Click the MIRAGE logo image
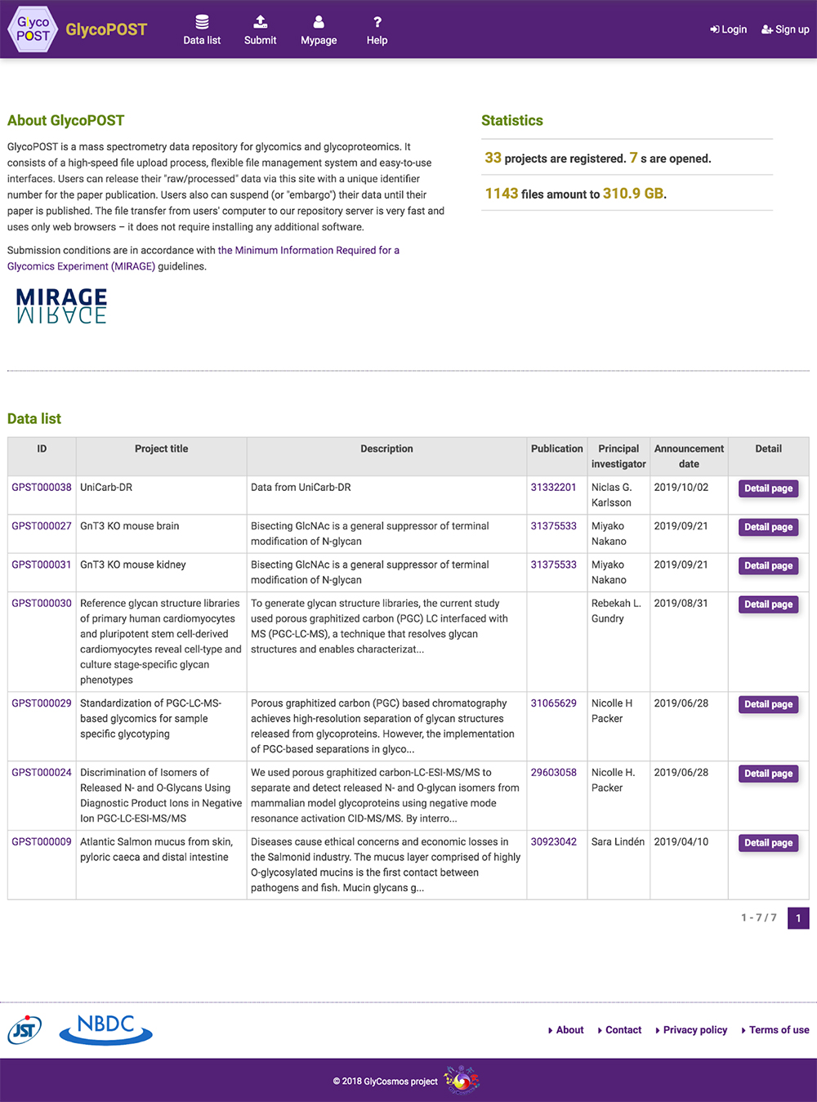 [61, 306]
